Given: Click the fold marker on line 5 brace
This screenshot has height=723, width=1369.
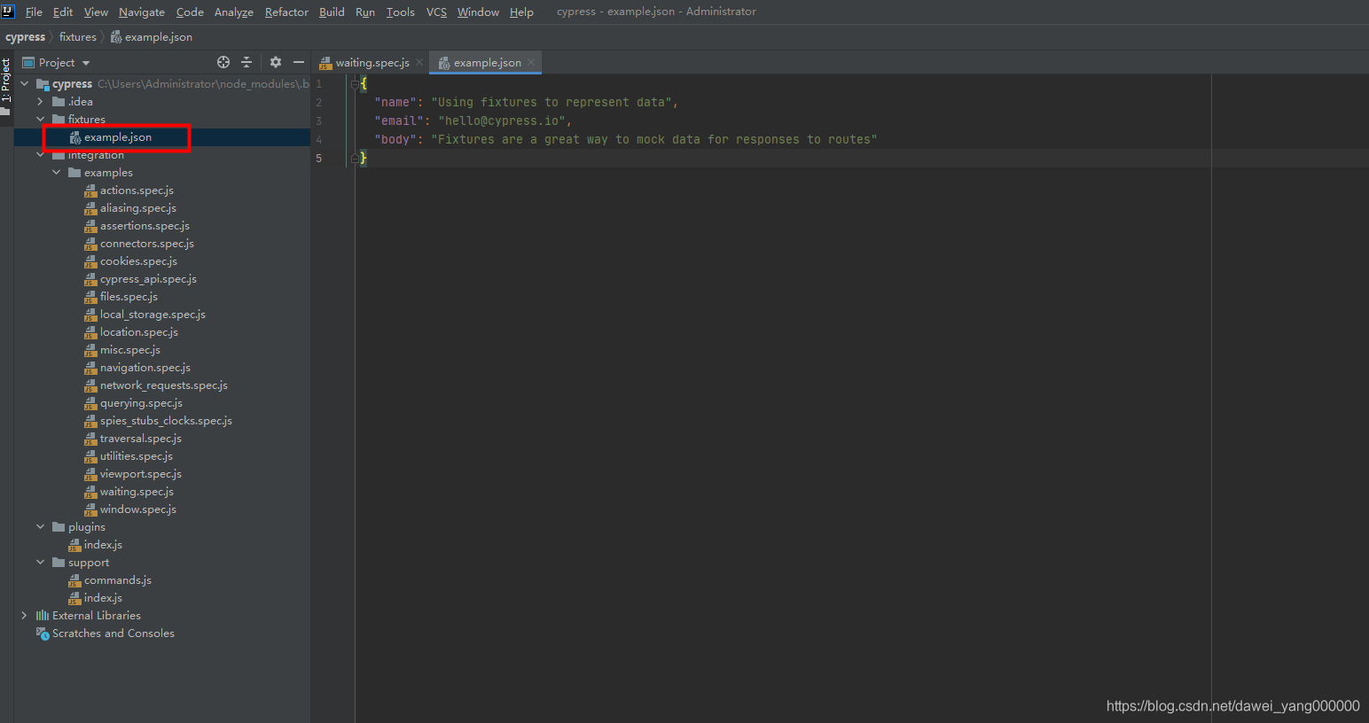Looking at the screenshot, I should 355,158.
